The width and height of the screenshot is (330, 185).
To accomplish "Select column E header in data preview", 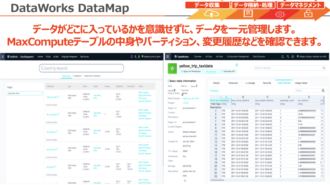I will coord(309,97).
